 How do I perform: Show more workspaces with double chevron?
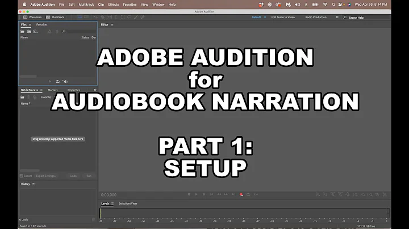(337, 17)
